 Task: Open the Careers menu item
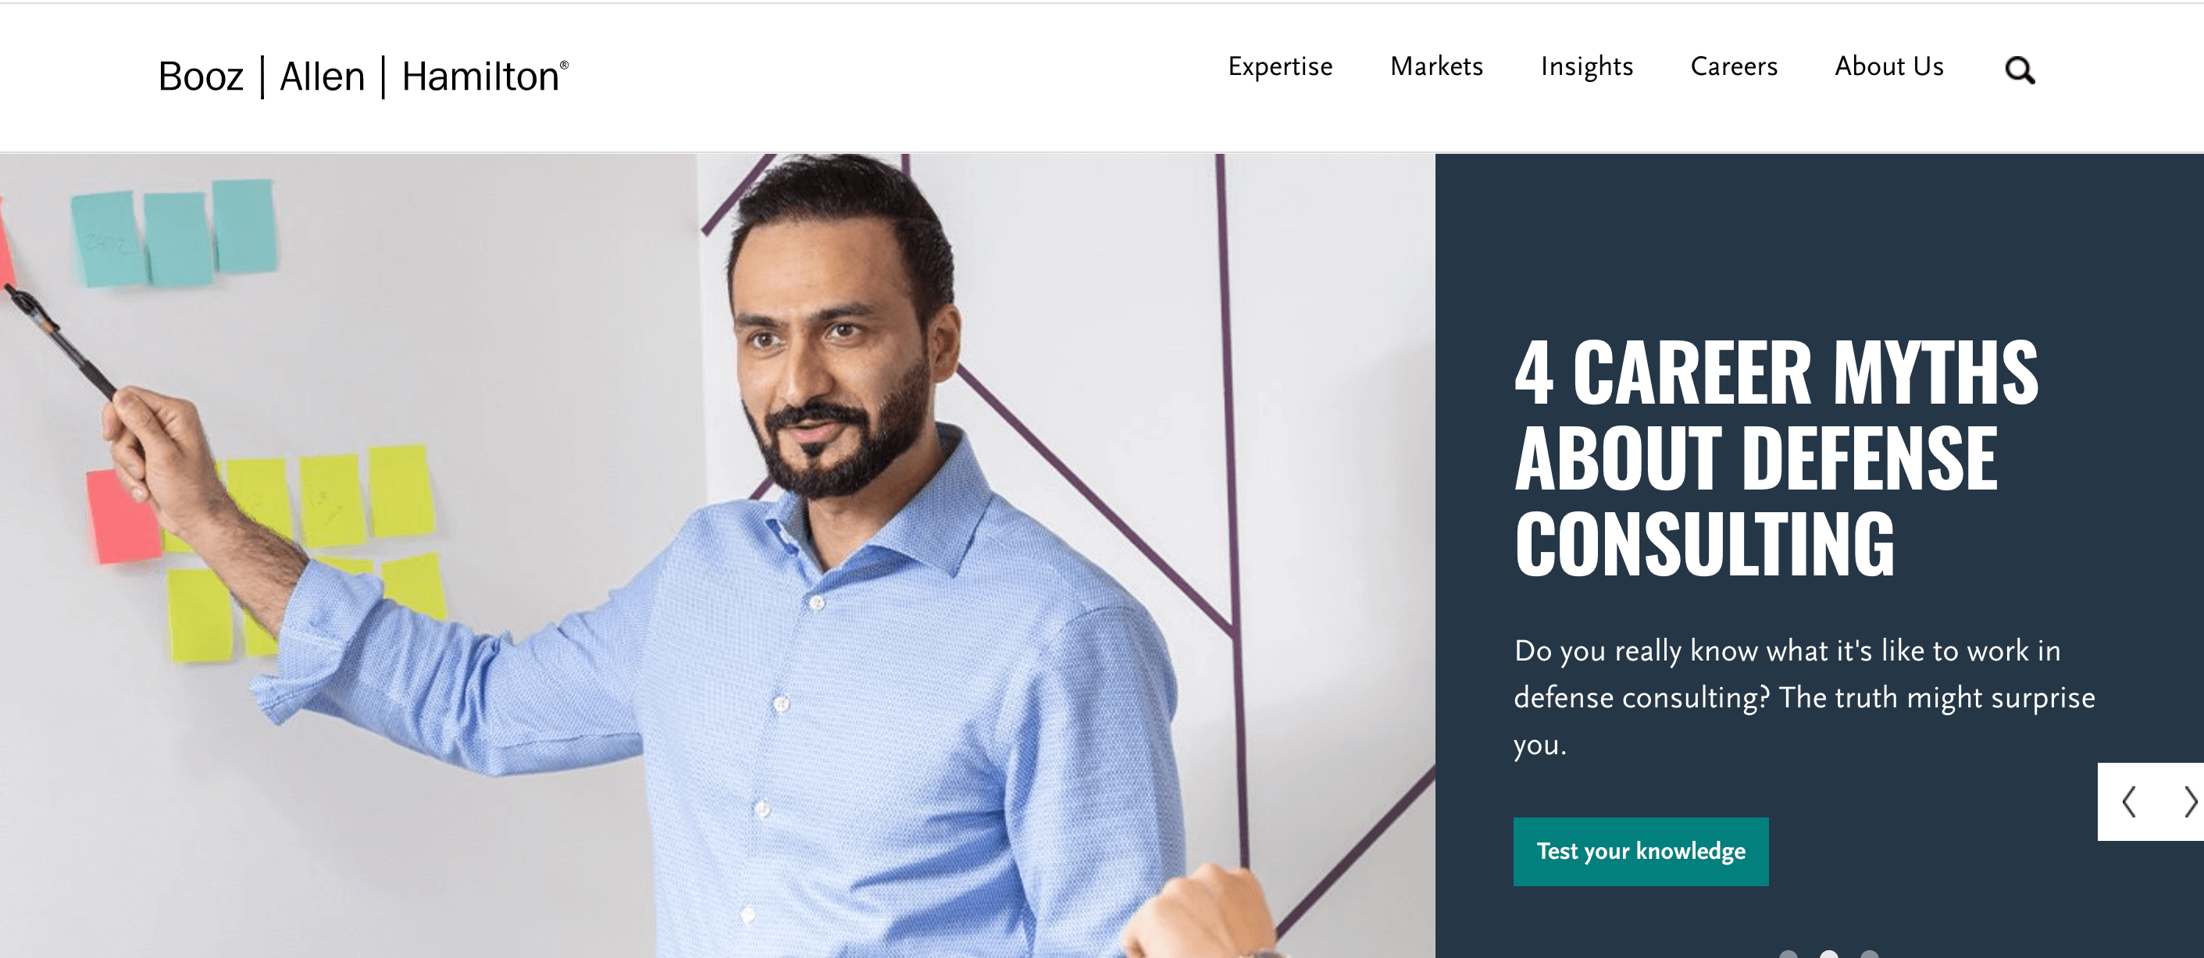1735,66
